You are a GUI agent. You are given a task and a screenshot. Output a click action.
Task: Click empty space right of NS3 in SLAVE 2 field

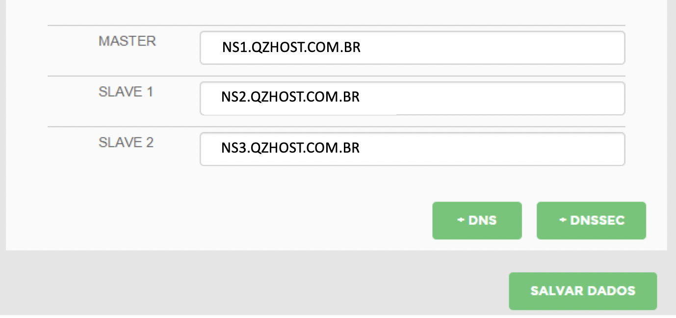[491, 149]
